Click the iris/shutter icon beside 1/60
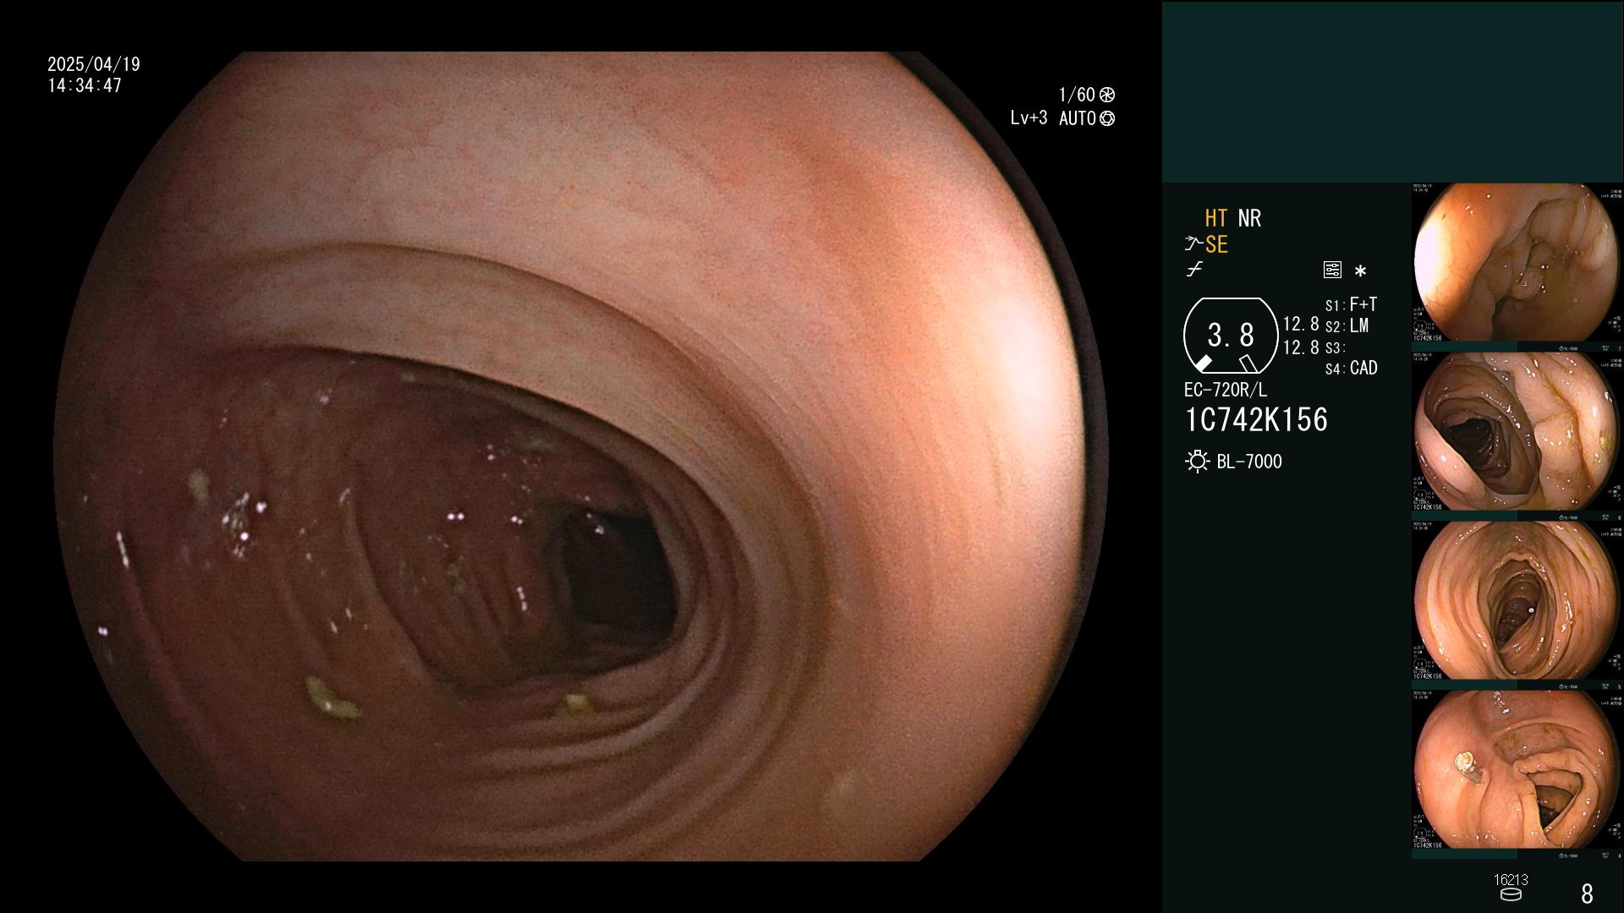This screenshot has height=913, width=1624. point(1107,95)
